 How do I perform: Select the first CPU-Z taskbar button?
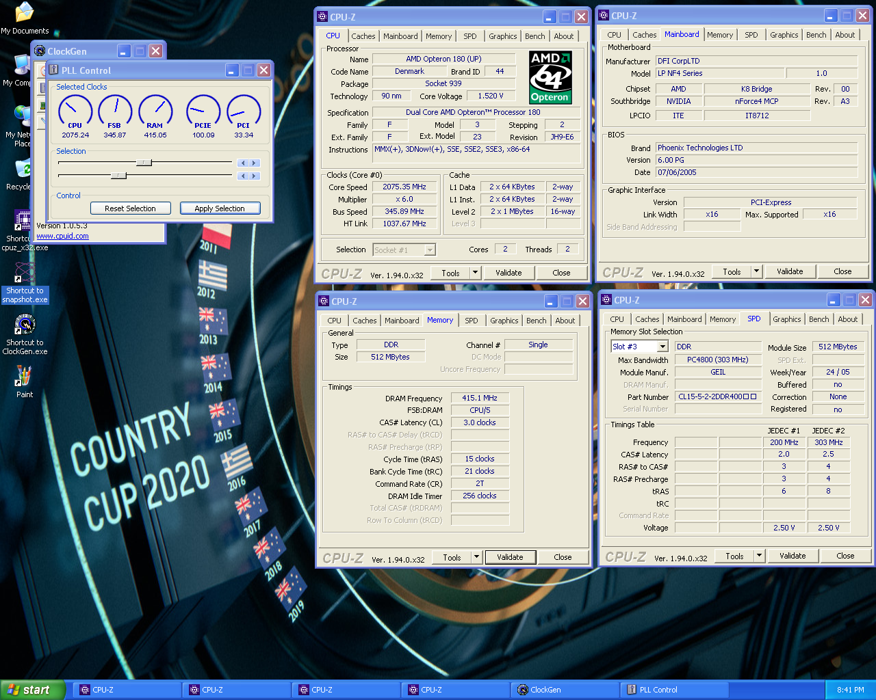coord(127,690)
